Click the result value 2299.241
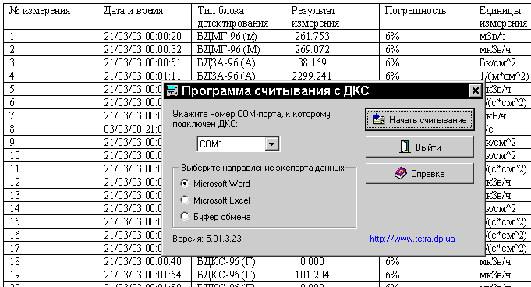 312,76
